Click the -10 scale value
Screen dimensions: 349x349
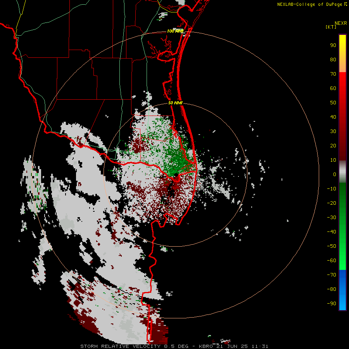point(332,189)
